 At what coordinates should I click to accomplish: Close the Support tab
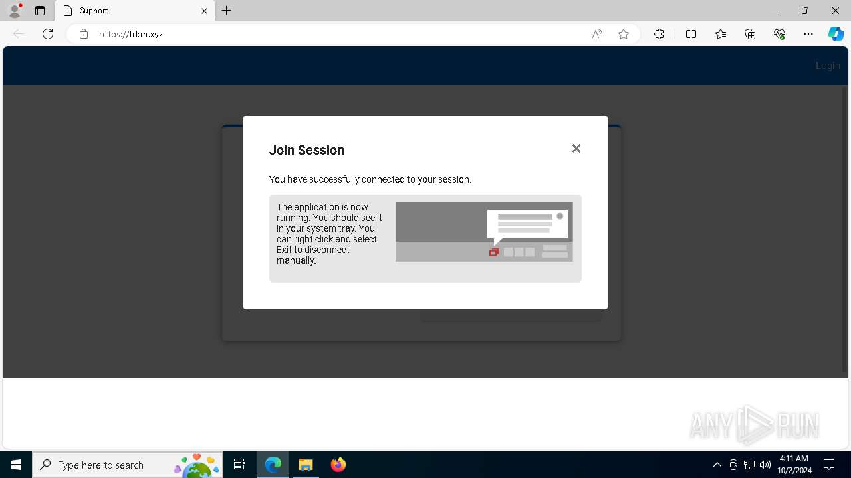[x=204, y=11]
